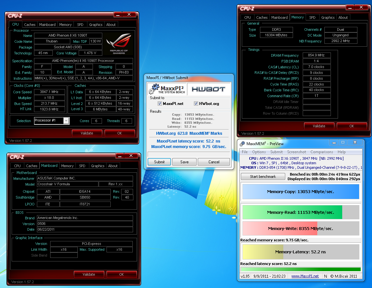Open the Screenshot menu in MaxxMEM²
The width and height of the screenshot is (372, 288).
[297, 152]
